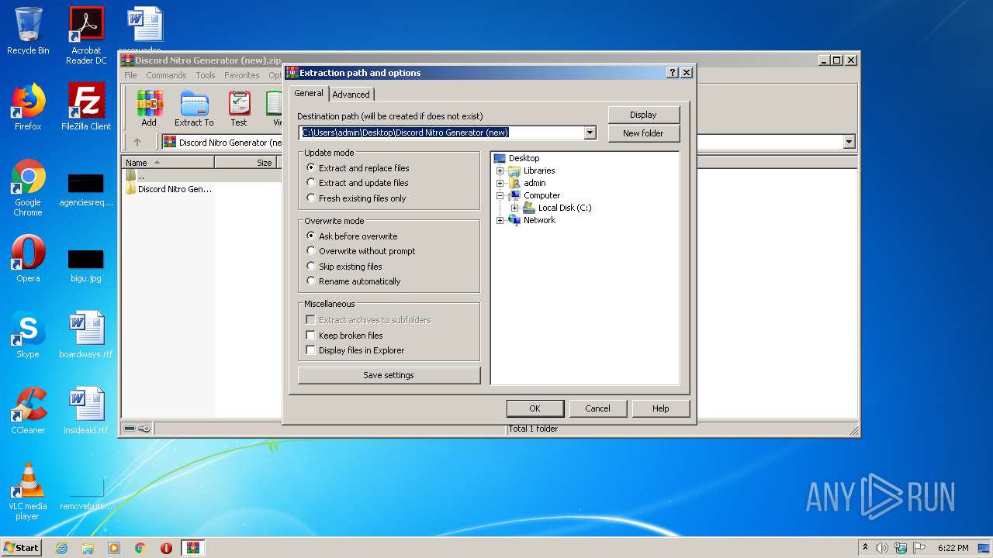Click the clock showing 6:22 PM
The height and width of the screenshot is (558, 993).
tap(953, 548)
